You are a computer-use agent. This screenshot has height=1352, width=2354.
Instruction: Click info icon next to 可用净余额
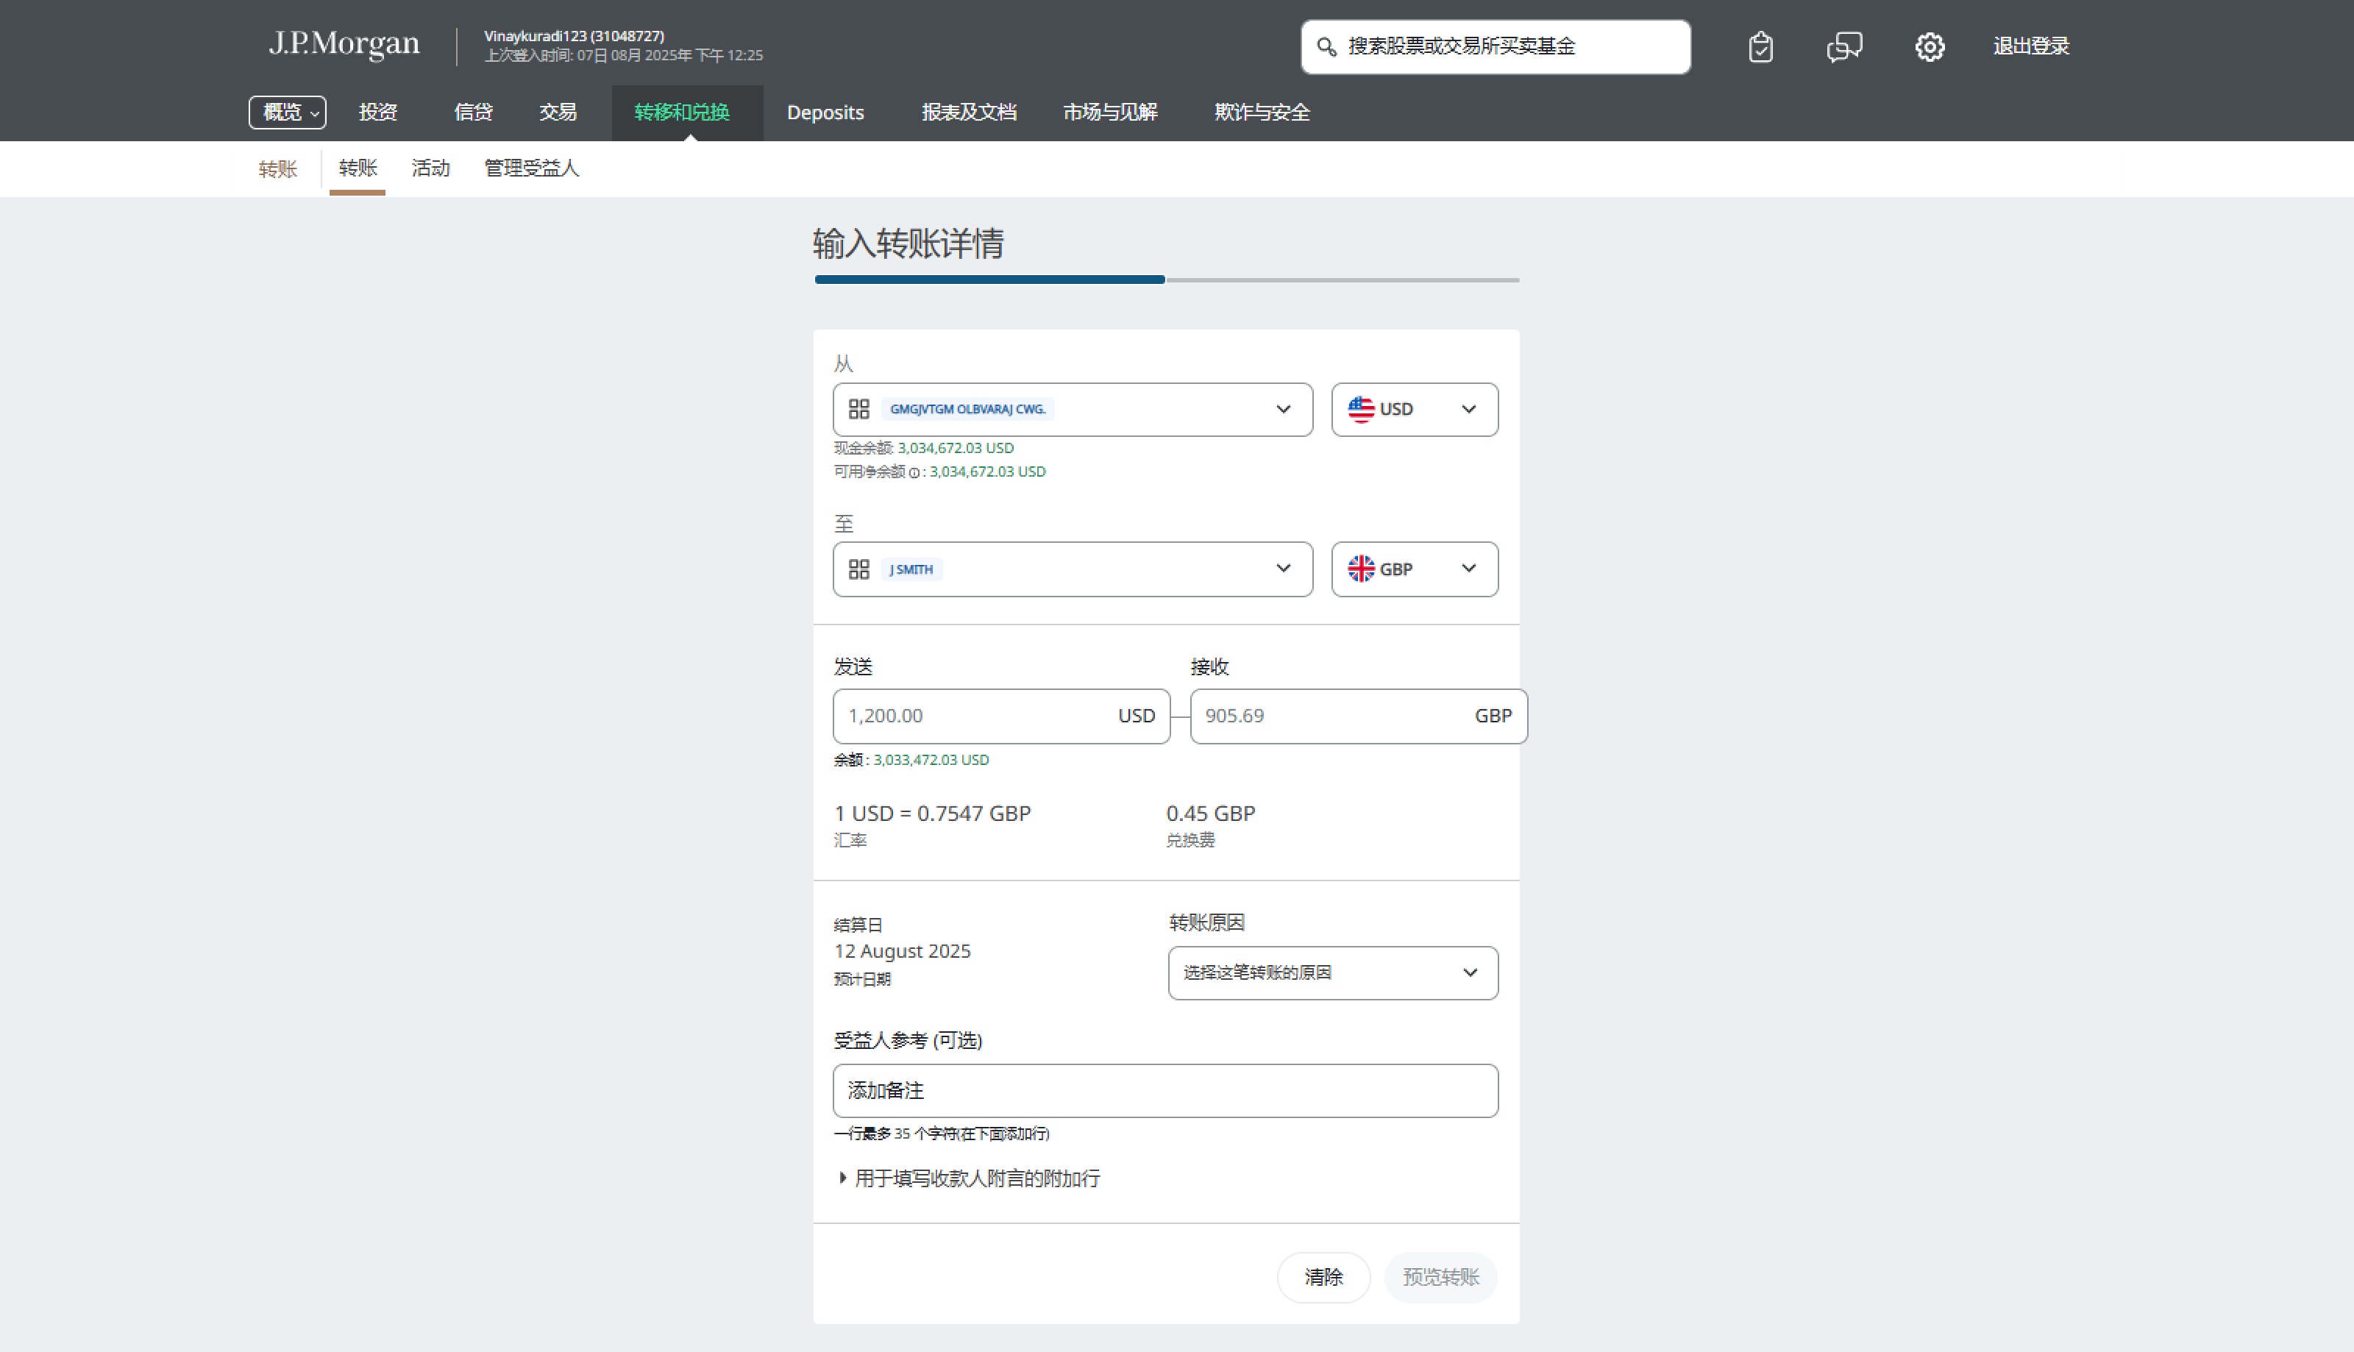pyautogui.click(x=914, y=473)
